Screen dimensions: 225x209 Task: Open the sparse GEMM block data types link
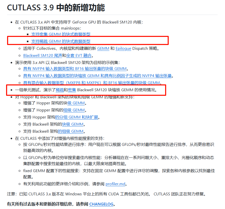(61, 41)
